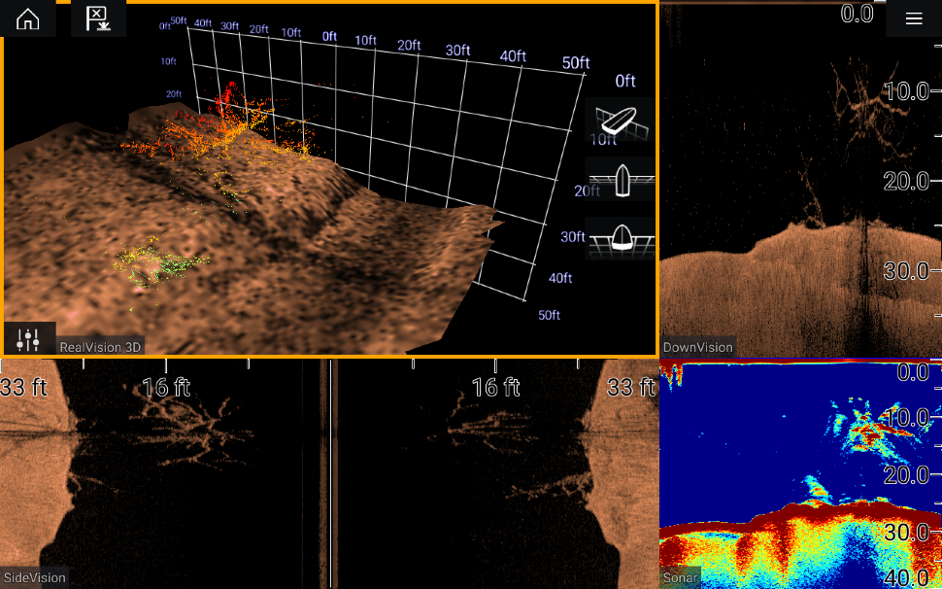Click the red fish cluster in 3D view
The image size is (942, 589).
pyautogui.click(x=229, y=97)
